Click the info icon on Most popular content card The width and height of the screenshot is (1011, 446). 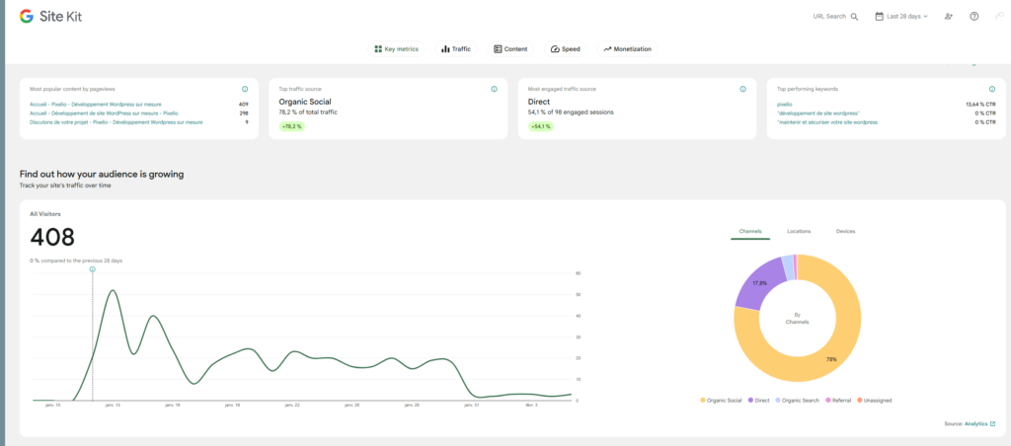[x=245, y=89]
